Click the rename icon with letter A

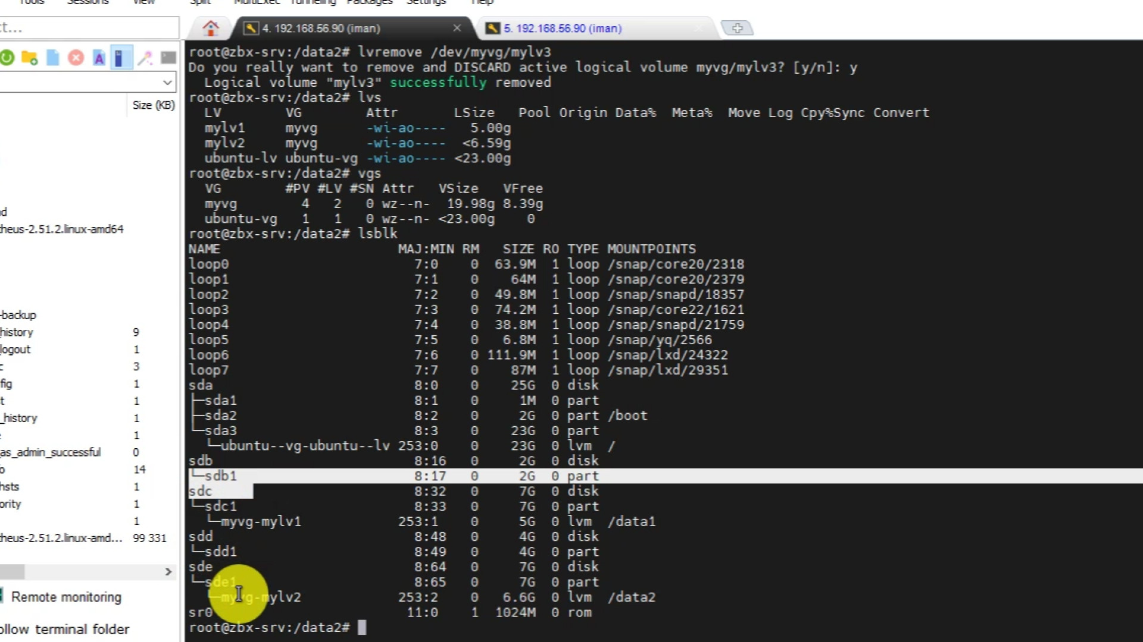99,58
